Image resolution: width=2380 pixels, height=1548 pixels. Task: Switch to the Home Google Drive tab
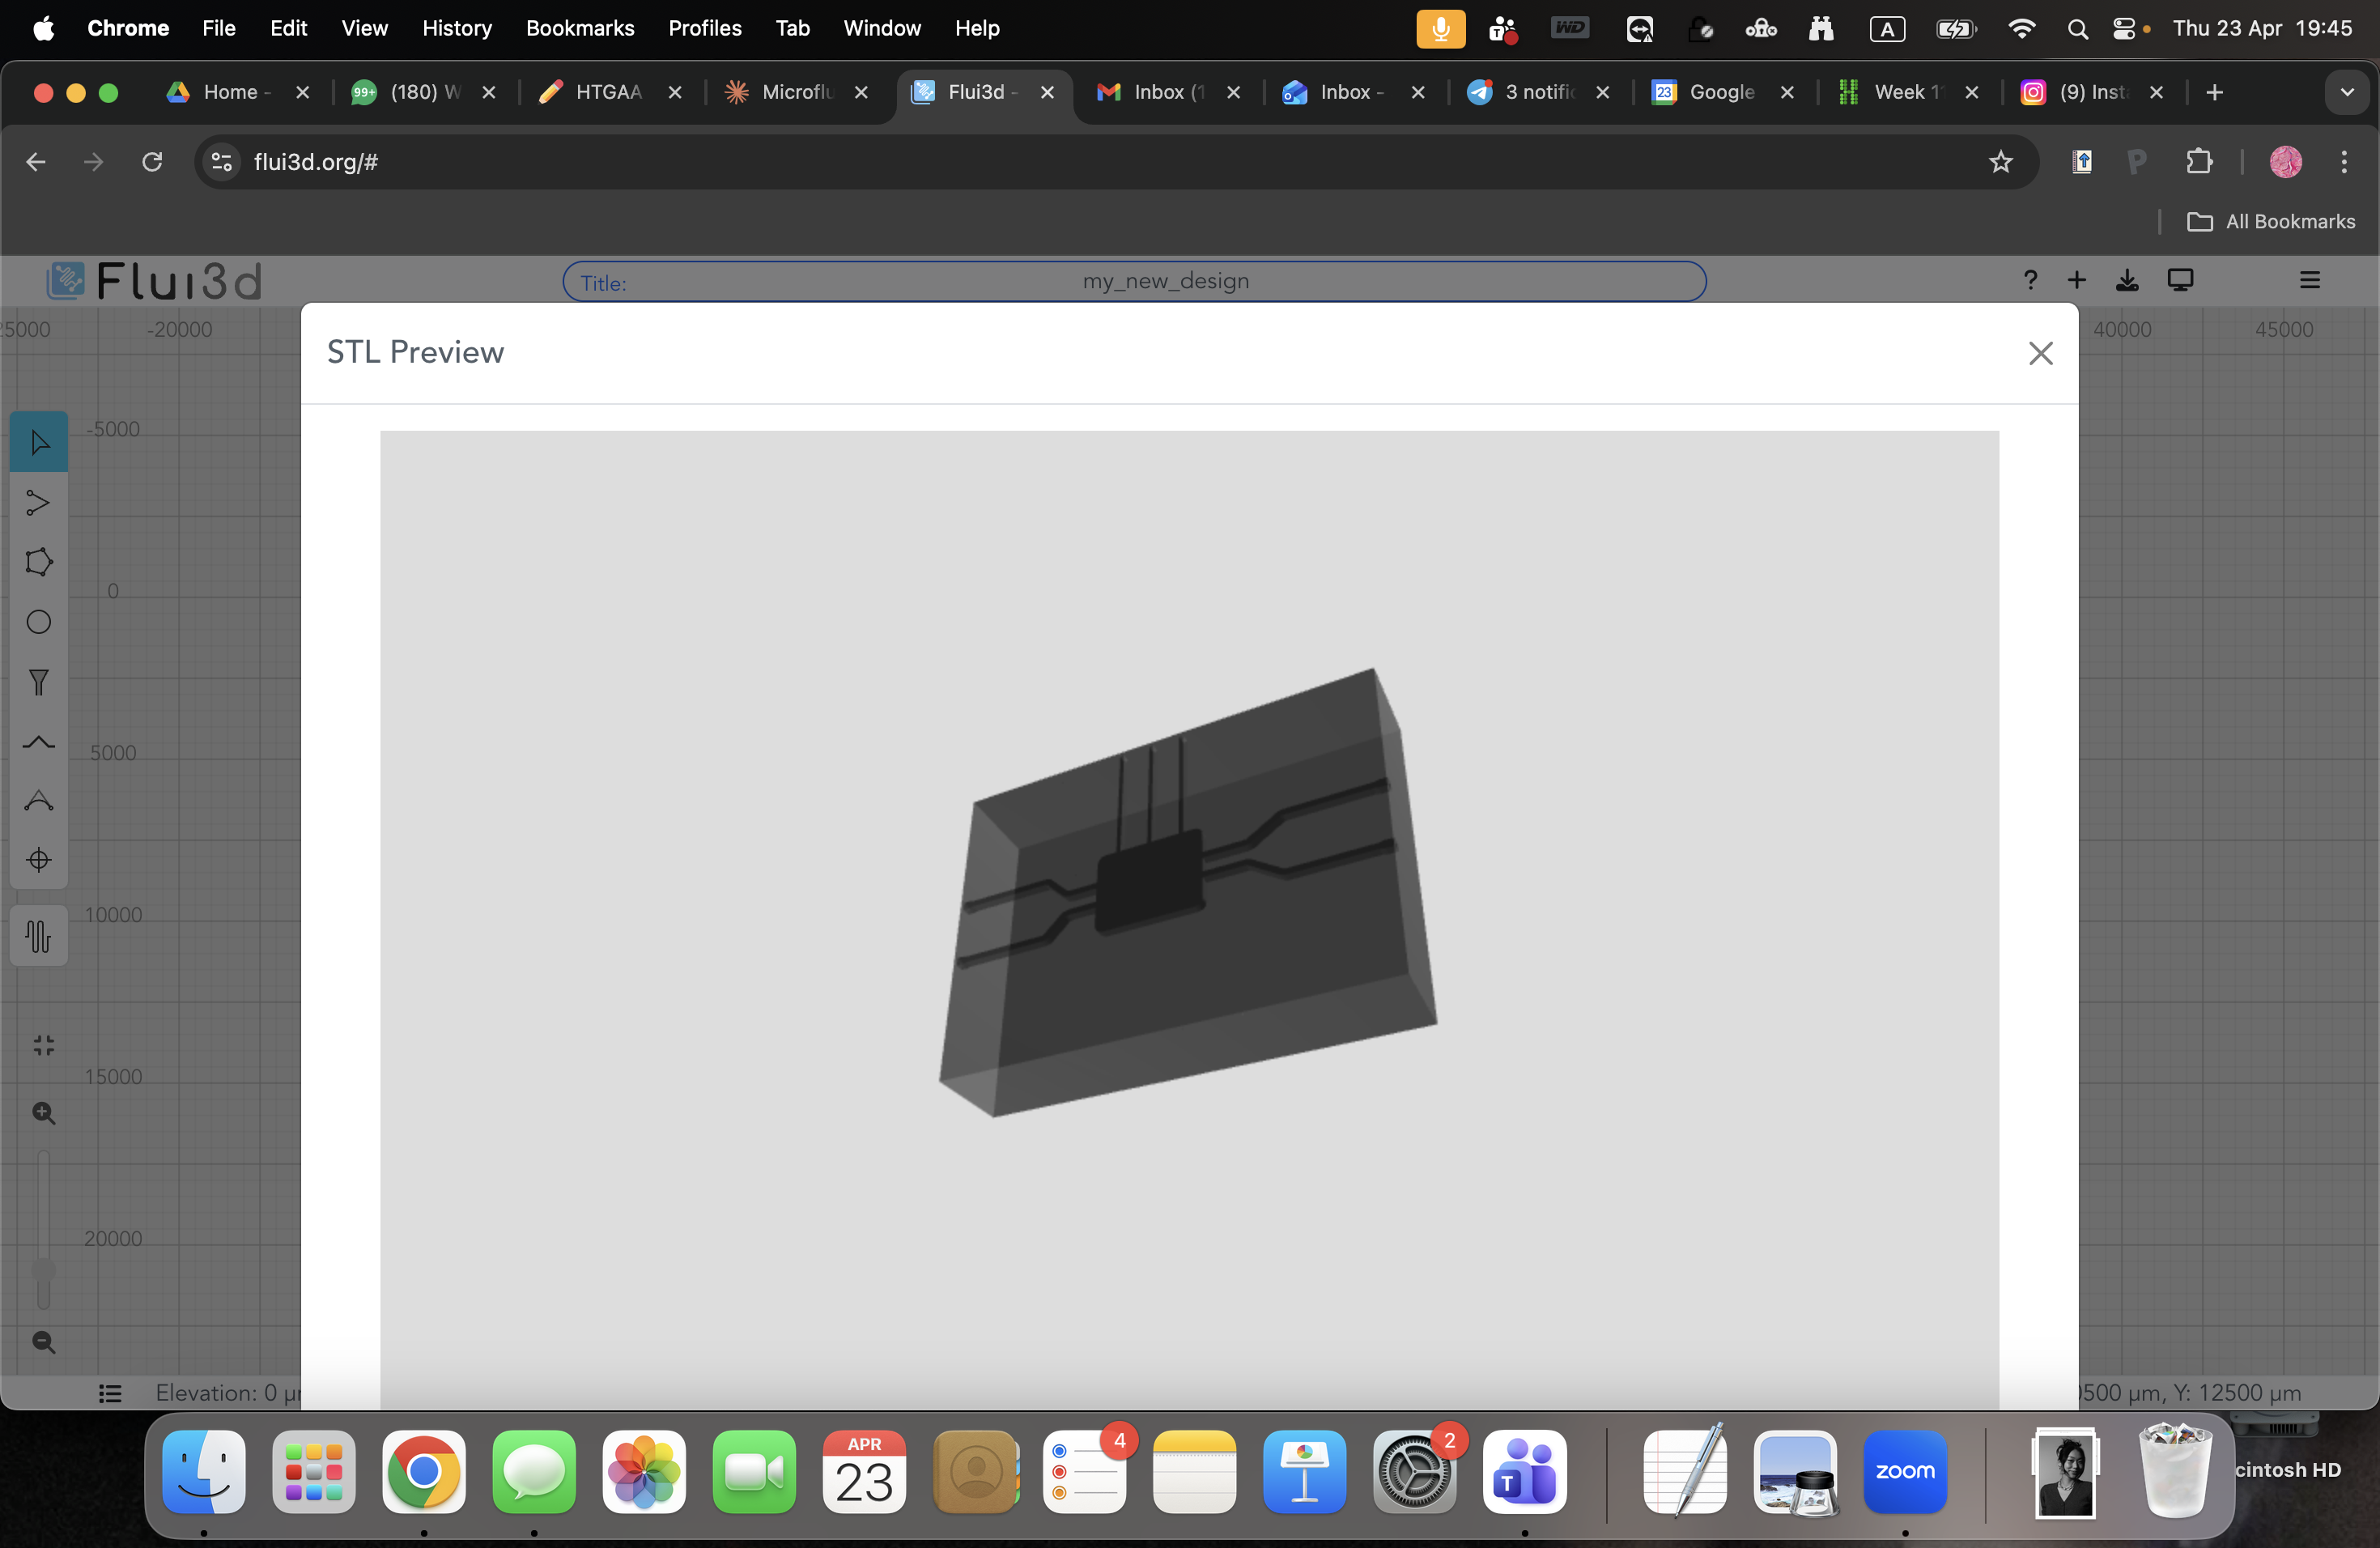click(x=238, y=92)
